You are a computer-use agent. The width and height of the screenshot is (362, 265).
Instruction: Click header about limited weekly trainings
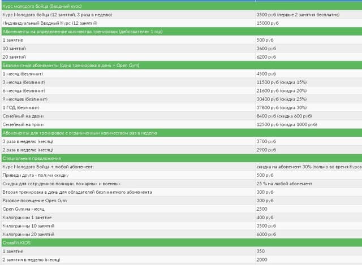click(x=182, y=133)
